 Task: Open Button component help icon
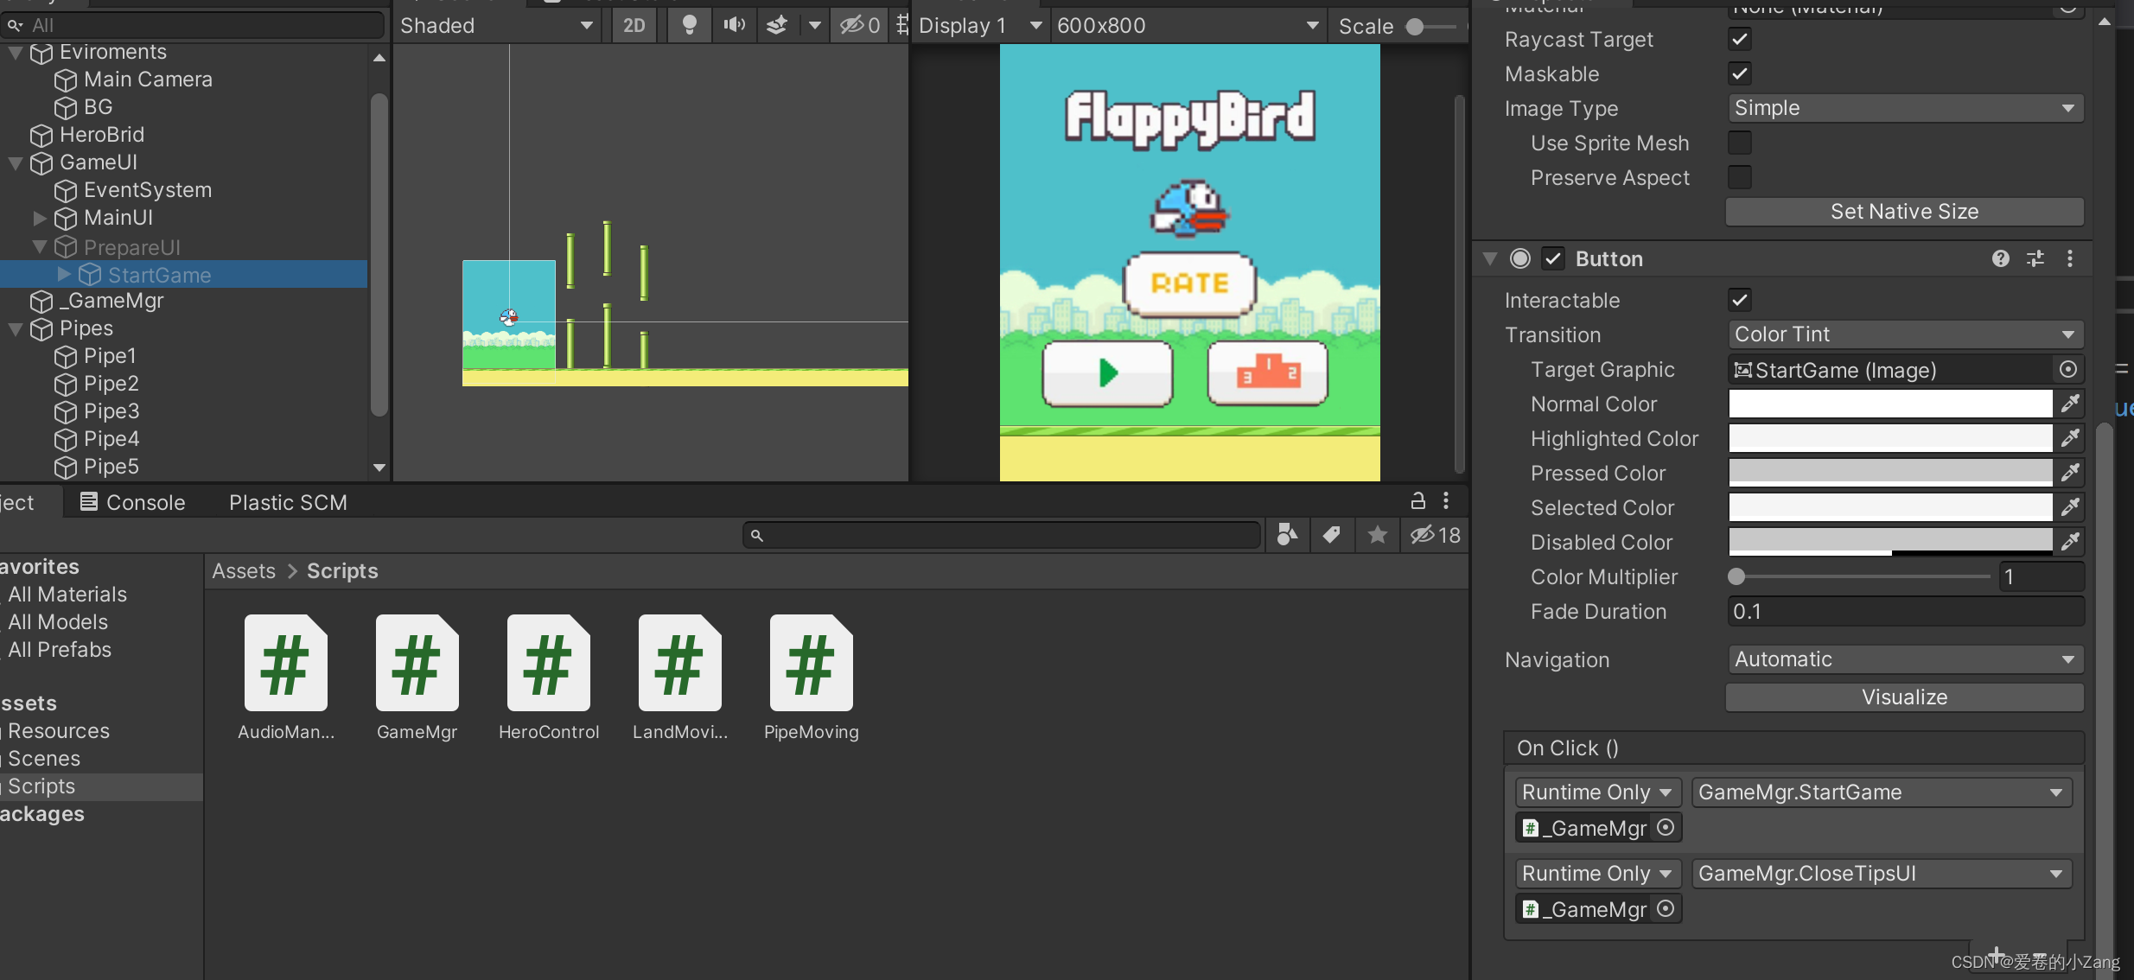(x=2000, y=258)
